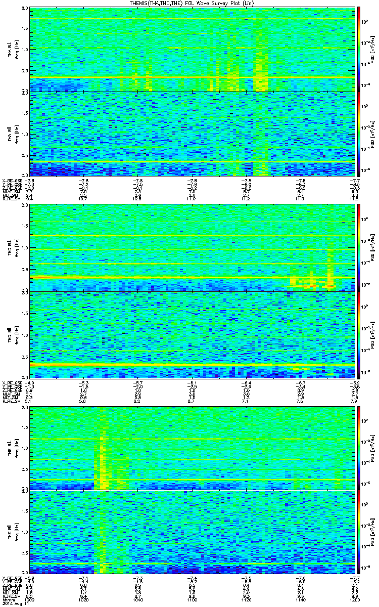Click the THE B-perpendicular PSD color bar

click(x=359, y=447)
